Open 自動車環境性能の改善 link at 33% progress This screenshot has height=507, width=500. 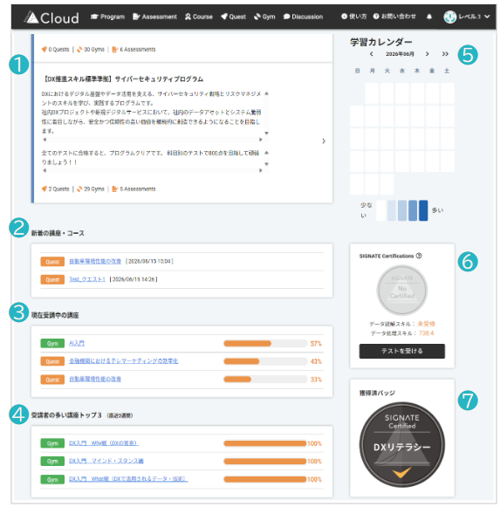[x=95, y=379]
